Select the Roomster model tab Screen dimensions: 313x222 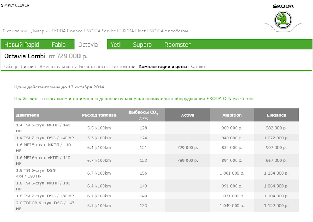click(x=178, y=44)
